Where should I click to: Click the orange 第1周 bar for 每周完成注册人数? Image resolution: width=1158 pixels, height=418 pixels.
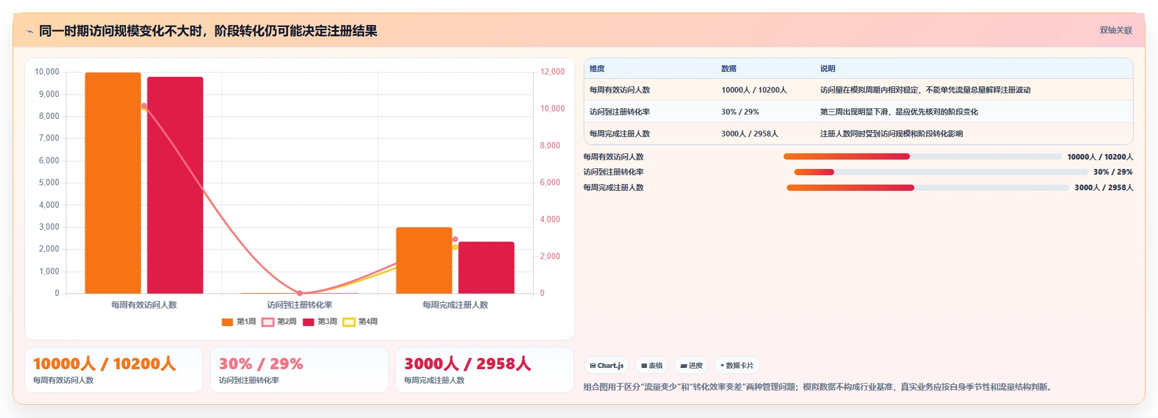pos(424,260)
